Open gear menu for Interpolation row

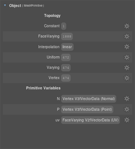[x=127, y=47]
